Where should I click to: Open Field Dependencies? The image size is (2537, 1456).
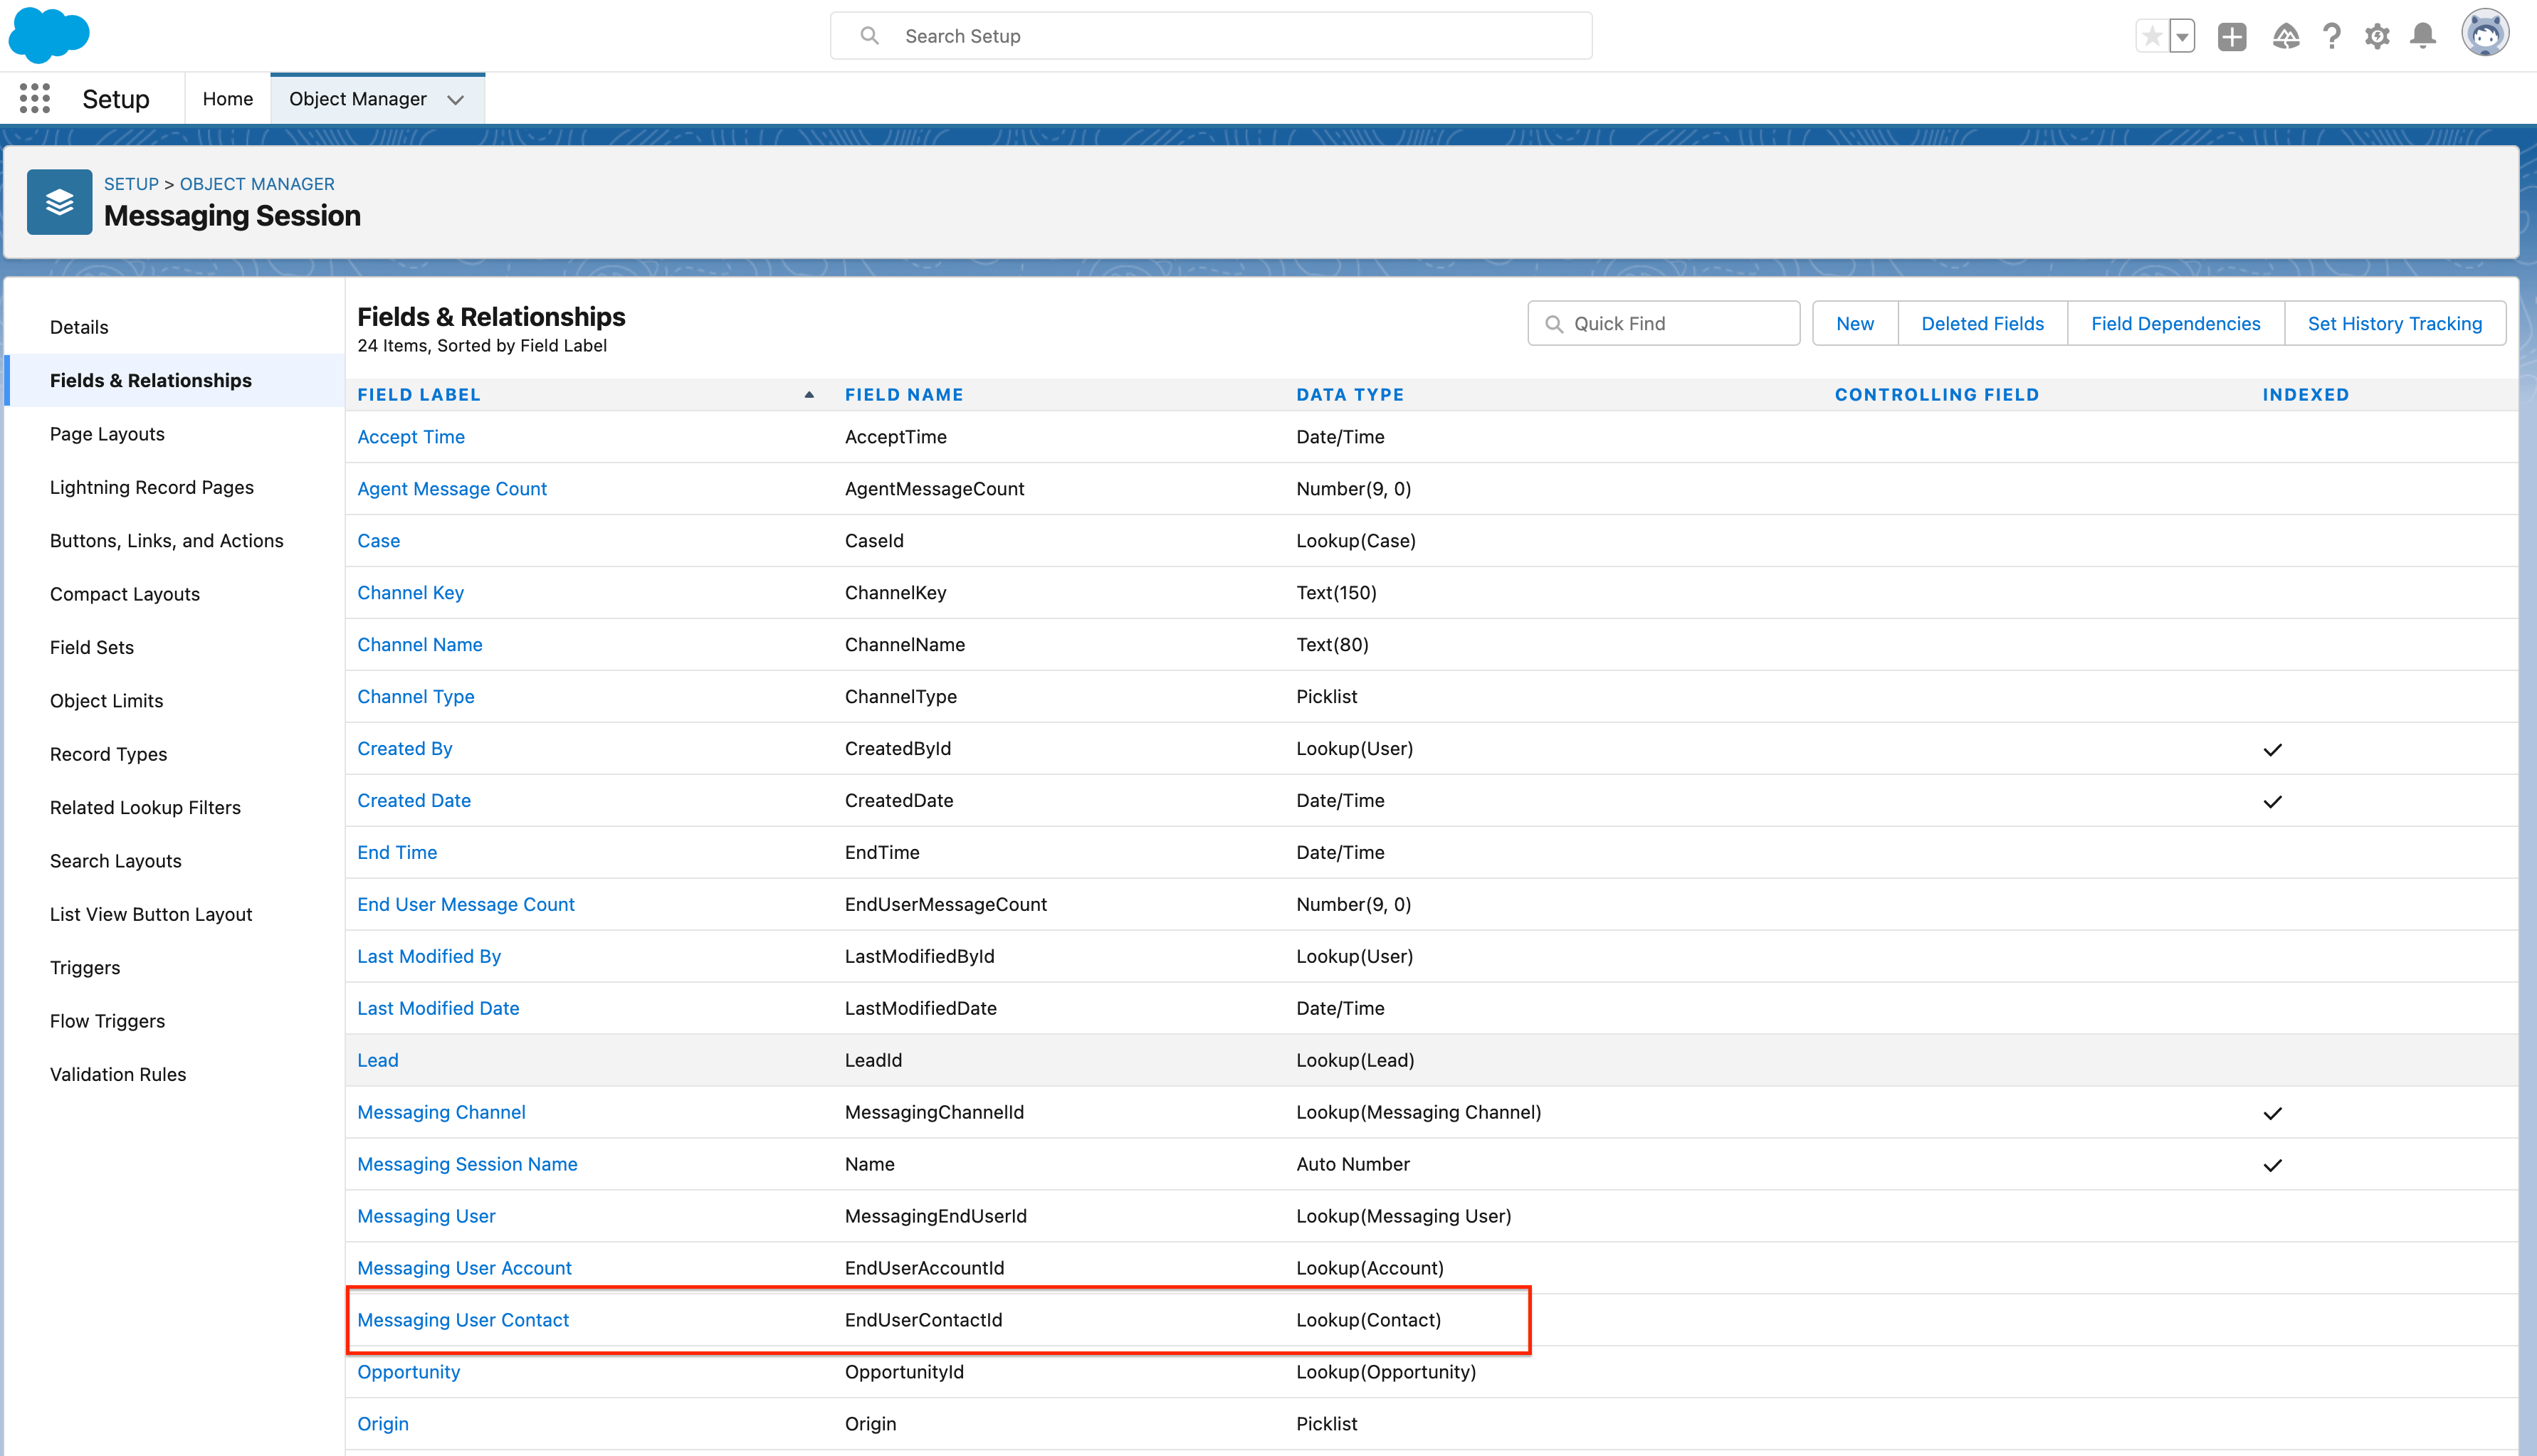click(2175, 324)
